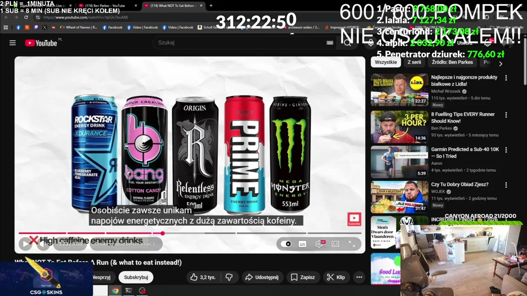Play the video with the play button
The width and height of the screenshot is (527, 296).
(25, 244)
